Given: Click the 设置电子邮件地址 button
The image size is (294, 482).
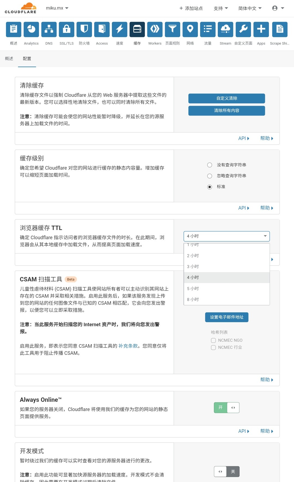Looking at the screenshot, I should click(x=227, y=317).
